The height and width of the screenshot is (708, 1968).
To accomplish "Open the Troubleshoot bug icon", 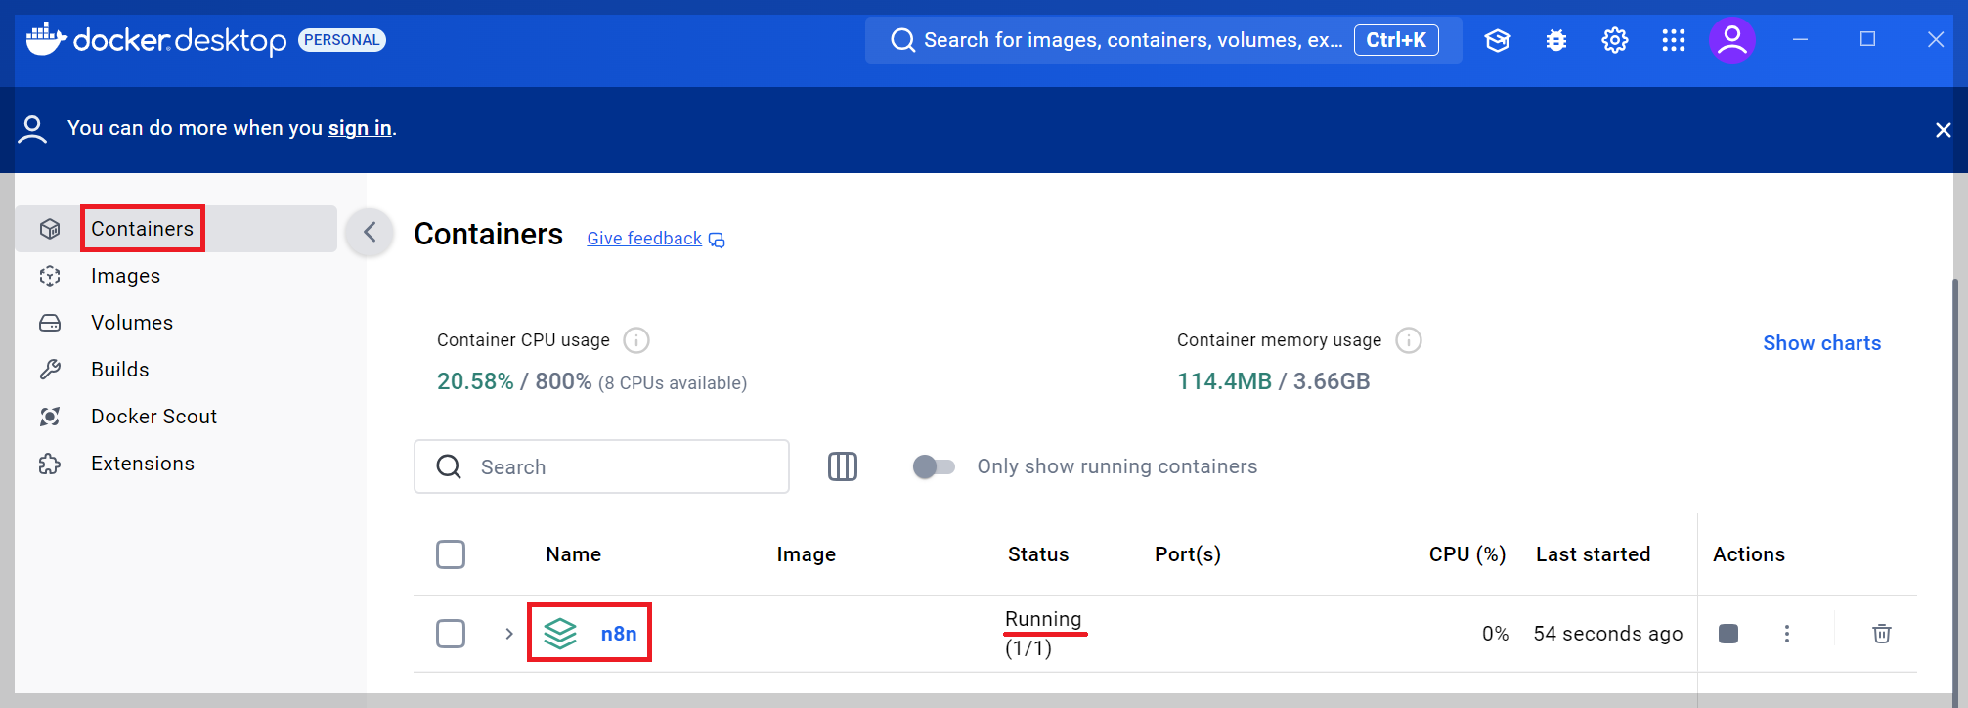I will pyautogui.click(x=1556, y=40).
